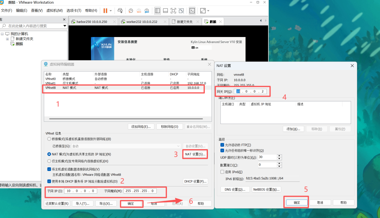Open the Snapshot Manager icon
The height and width of the screenshot is (218, 380).
(x=147, y=11)
